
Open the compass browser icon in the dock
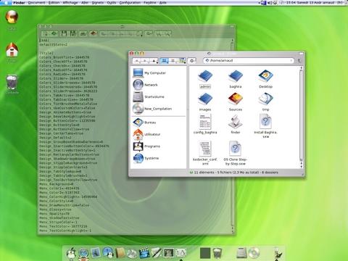click(83, 253)
